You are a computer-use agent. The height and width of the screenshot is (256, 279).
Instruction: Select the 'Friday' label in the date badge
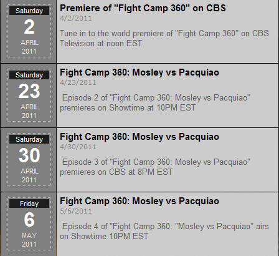(x=29, y=204)
